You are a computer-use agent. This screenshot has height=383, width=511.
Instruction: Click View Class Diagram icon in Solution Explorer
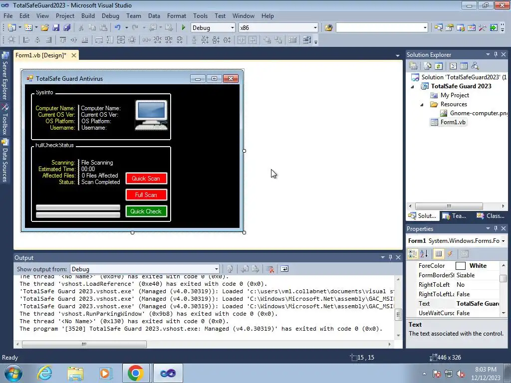475,66
